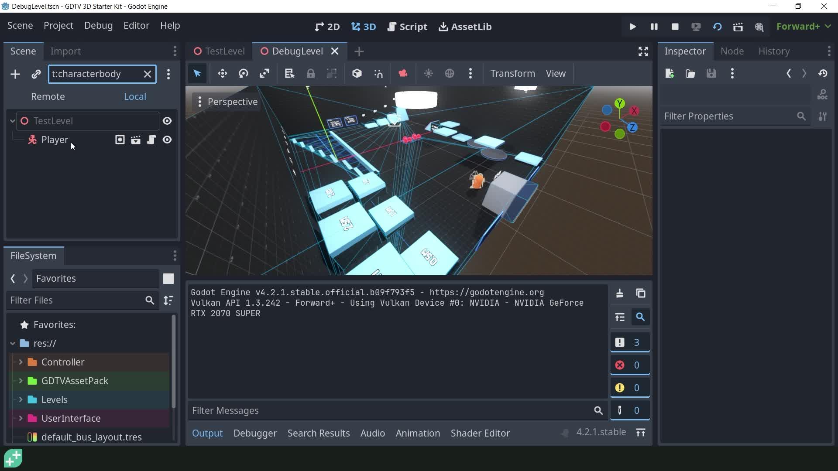
Task: Open the Player node's script
Action: click(x=151, y=140)
